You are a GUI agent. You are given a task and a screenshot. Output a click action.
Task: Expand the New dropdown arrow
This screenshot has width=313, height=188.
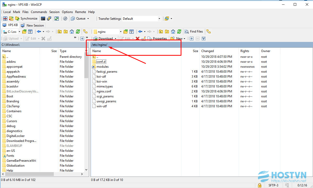[184, 39]
